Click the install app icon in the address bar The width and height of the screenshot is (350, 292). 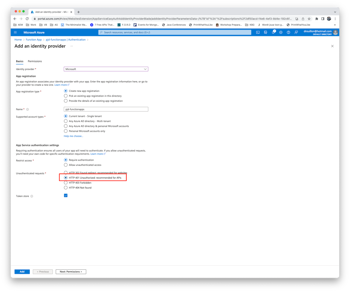297,19
